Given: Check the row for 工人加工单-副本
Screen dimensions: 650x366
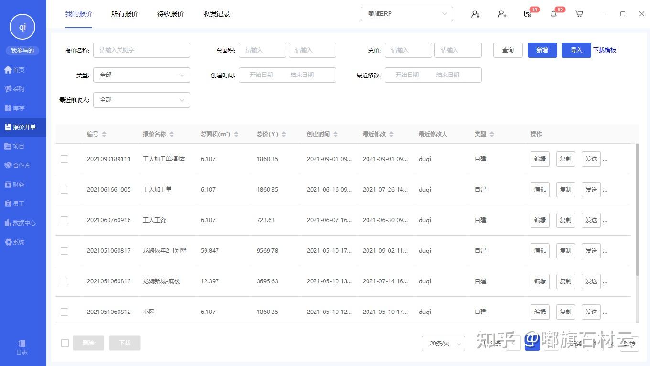Looking at the screenshot, I should coord(65,159).
